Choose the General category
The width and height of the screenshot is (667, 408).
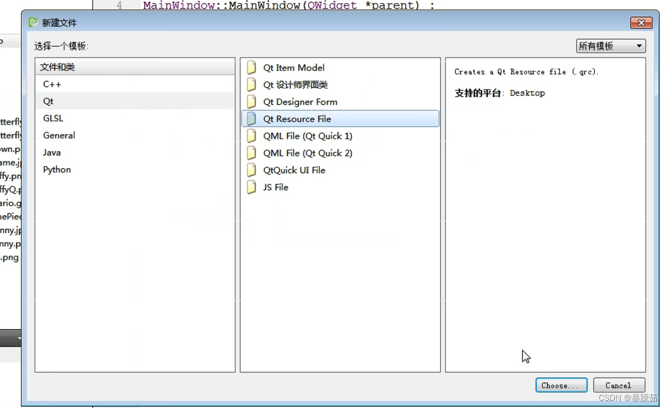135,135
